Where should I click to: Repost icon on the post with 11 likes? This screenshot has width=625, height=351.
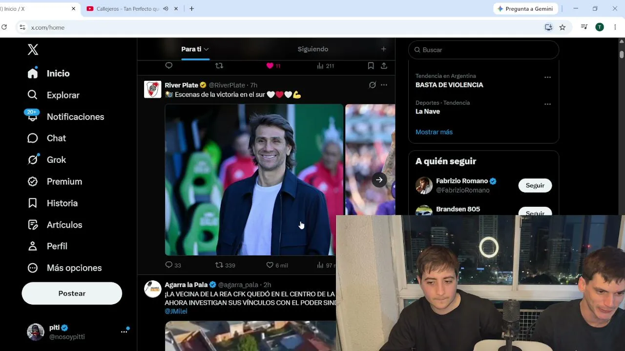(x=219, y=65)
